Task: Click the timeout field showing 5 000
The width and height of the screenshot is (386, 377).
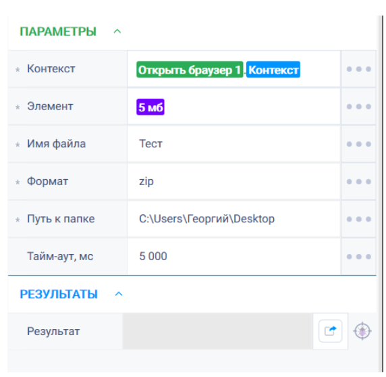Action: [x=234, y=257]
